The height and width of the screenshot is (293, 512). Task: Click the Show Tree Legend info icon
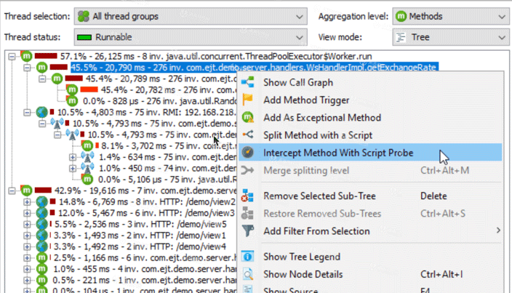coord(249,257)
